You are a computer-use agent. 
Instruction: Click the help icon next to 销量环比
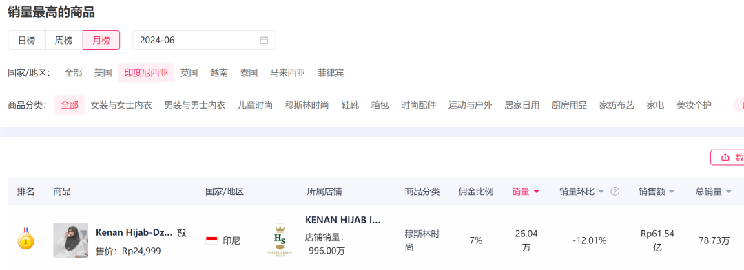[x=615, y=192]
